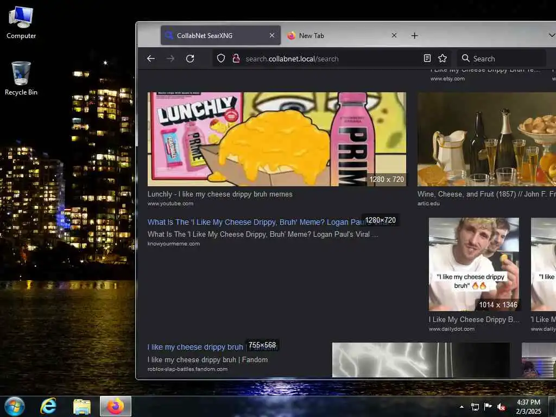Screen dimensions: 556x417
Task: Click the padlock site security icon
Action: pyautogui.click(x=236, y=58)
